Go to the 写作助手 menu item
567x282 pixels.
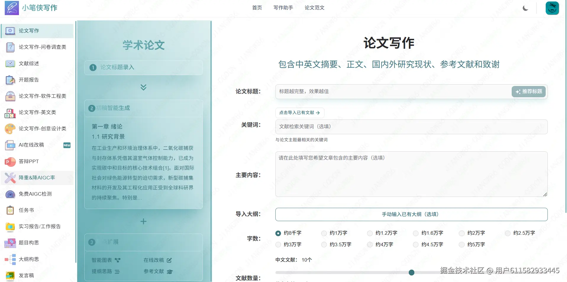283,8
